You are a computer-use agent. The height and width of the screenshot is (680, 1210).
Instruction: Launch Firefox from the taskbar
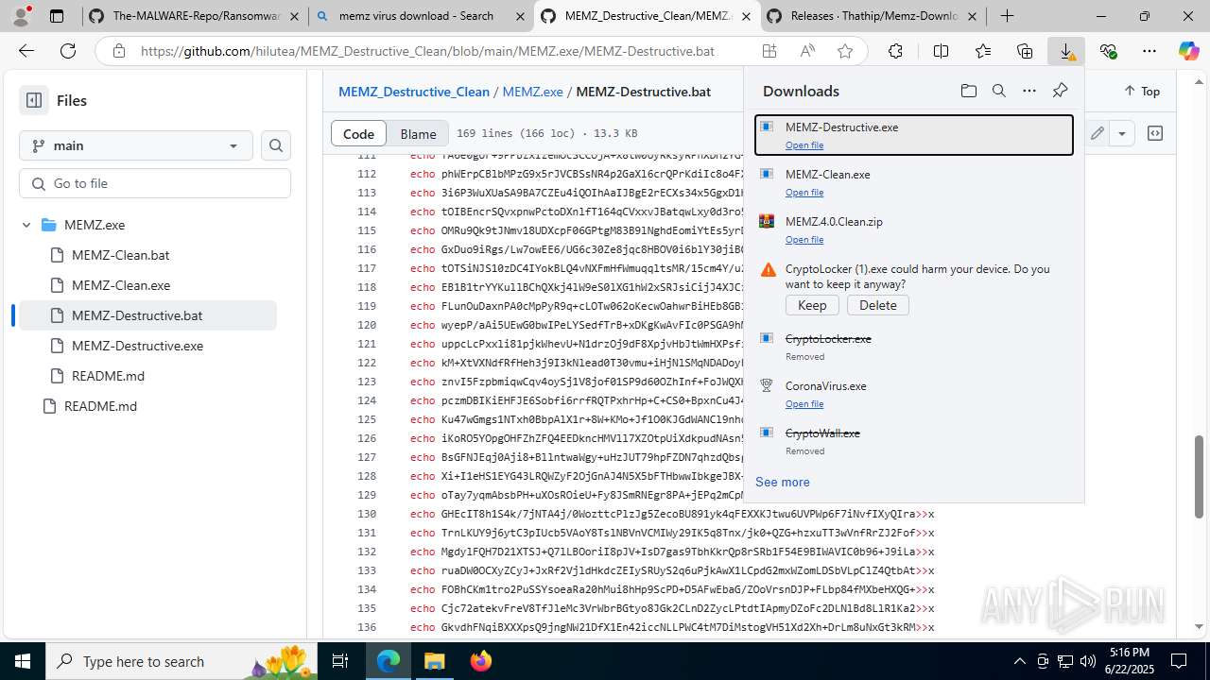tap(481, 661)
